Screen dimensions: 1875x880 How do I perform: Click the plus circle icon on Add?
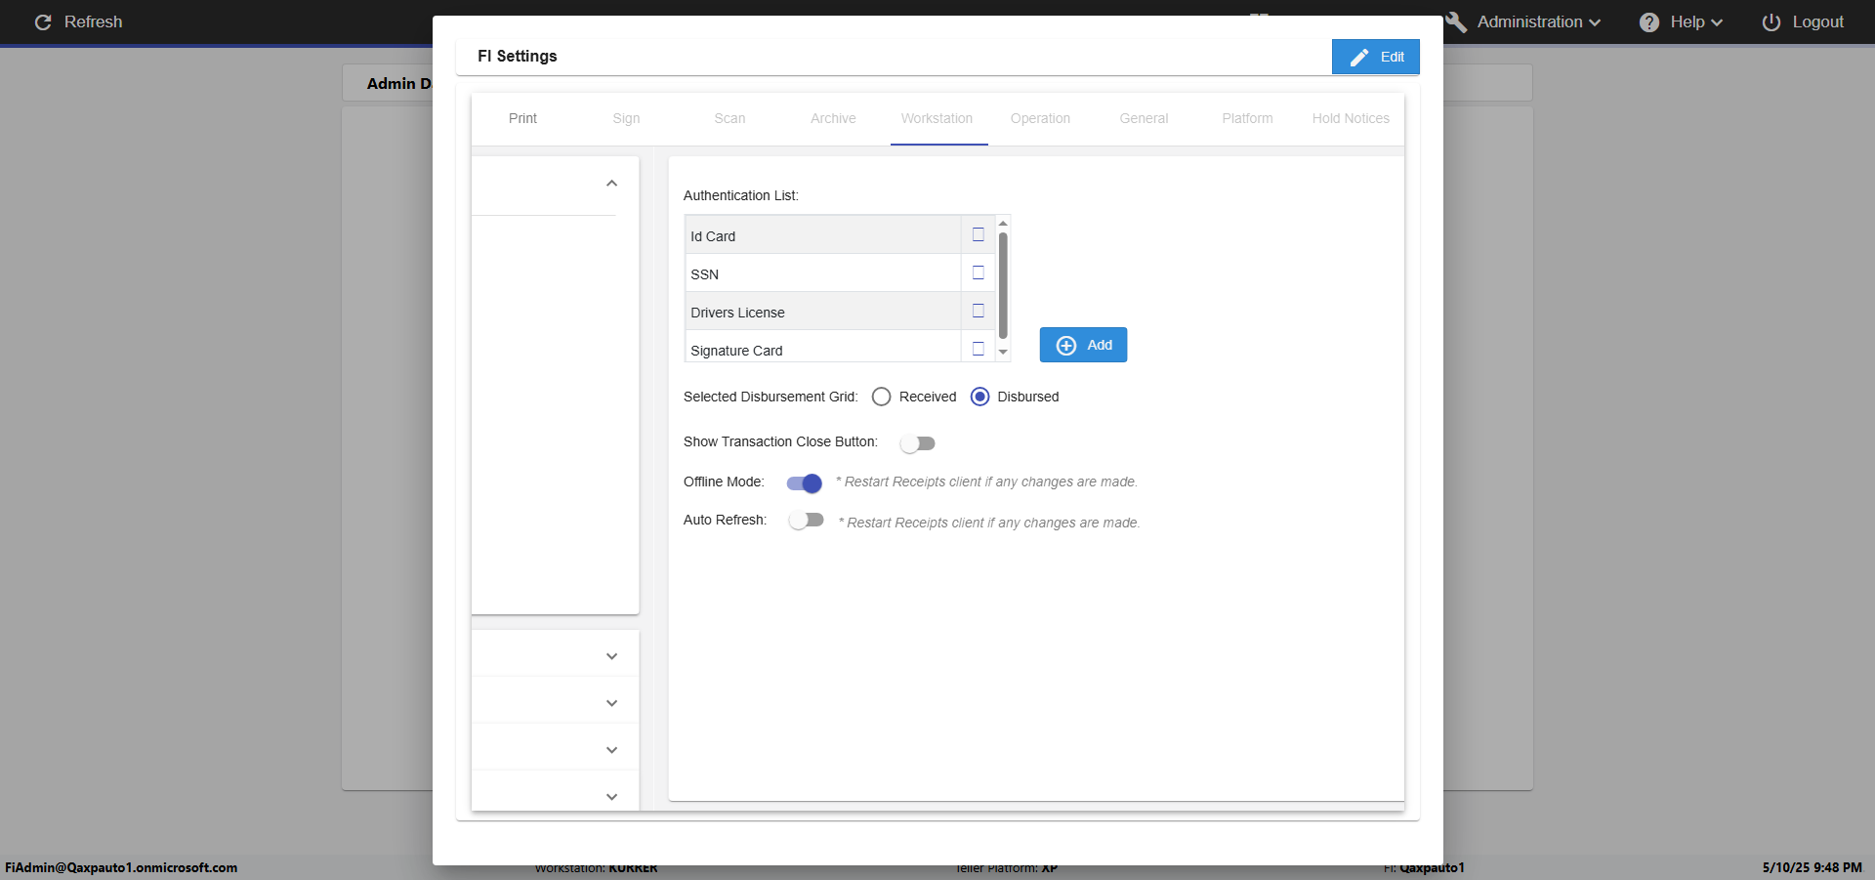[1066, 346]
